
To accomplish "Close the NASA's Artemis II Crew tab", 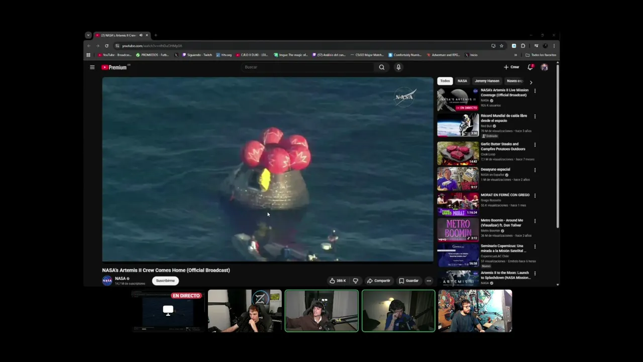I will point(147,35).
